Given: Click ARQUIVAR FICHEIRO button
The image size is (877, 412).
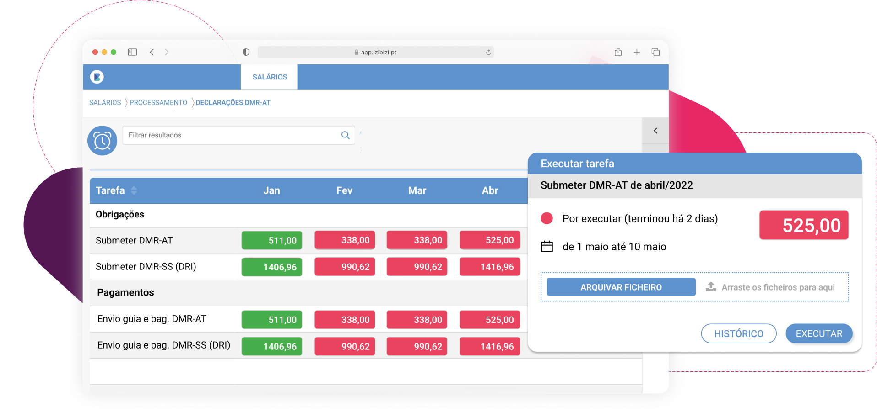Looking at the screenshot, I should click(621, 287).
